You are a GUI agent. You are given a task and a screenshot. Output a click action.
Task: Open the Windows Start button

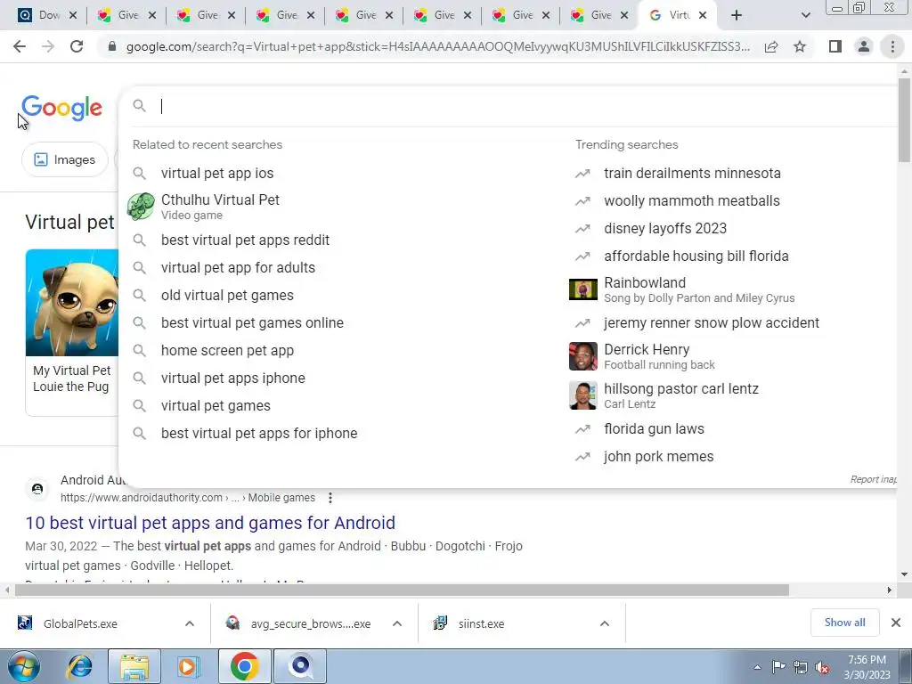click(23, 666)
